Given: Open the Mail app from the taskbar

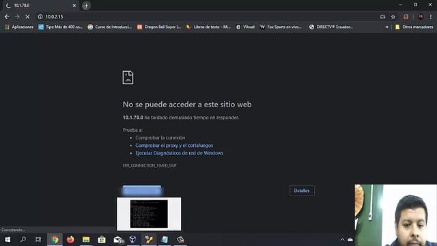Looking at the screenshot, I should coord(118,240).
